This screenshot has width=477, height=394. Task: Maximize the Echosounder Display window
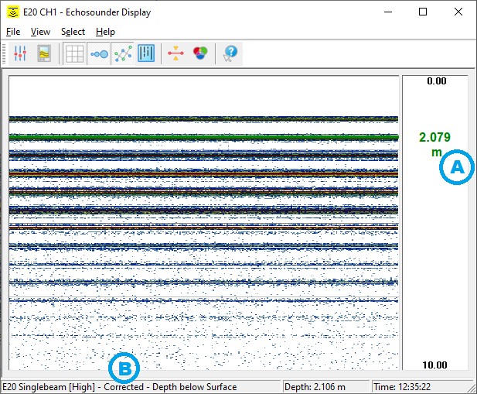[x=423, y=12]
